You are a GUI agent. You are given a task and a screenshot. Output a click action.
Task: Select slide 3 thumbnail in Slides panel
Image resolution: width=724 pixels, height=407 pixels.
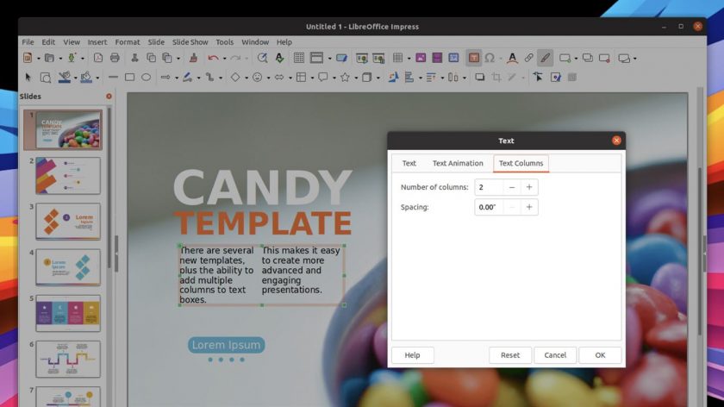(68, 222)
